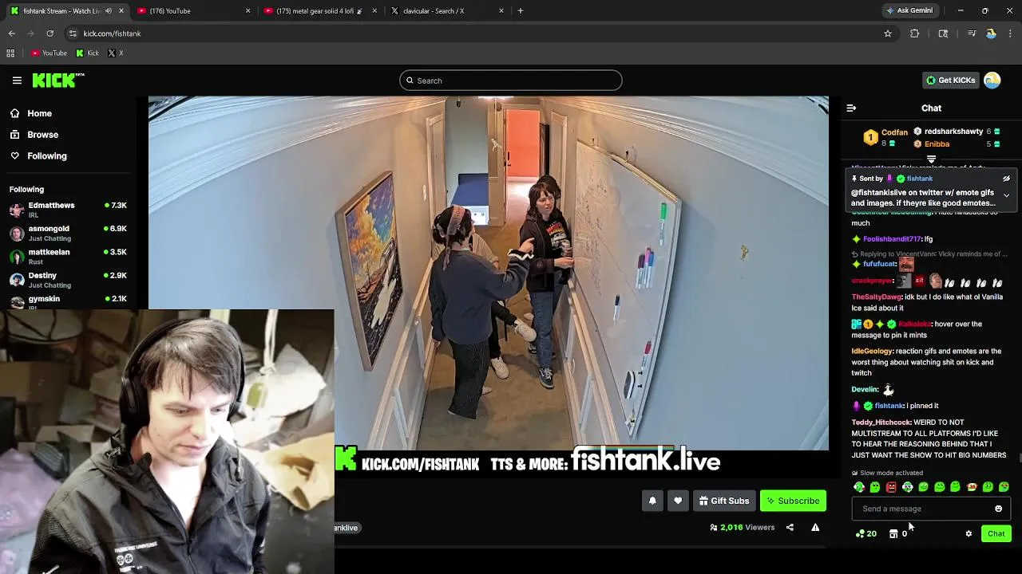
Task: Click the Kicks balance showing 20
Action: 866,533
